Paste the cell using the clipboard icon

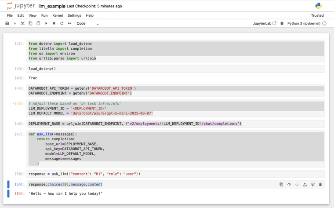tap(38, 23)
